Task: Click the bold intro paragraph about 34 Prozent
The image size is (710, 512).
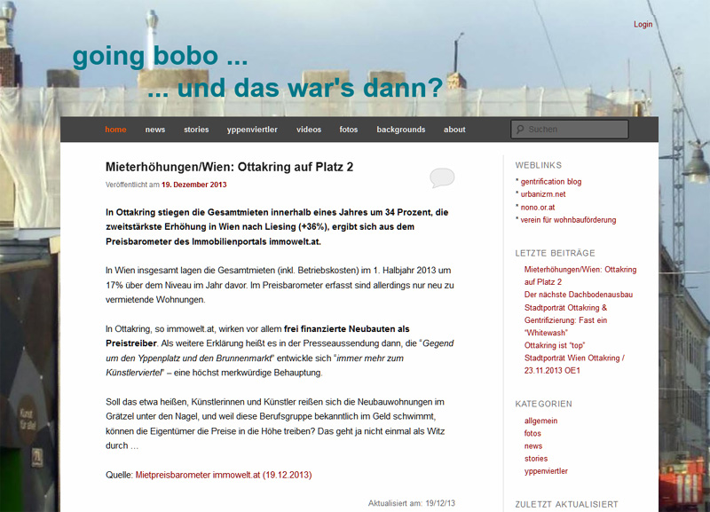Action: coord(277,227)
